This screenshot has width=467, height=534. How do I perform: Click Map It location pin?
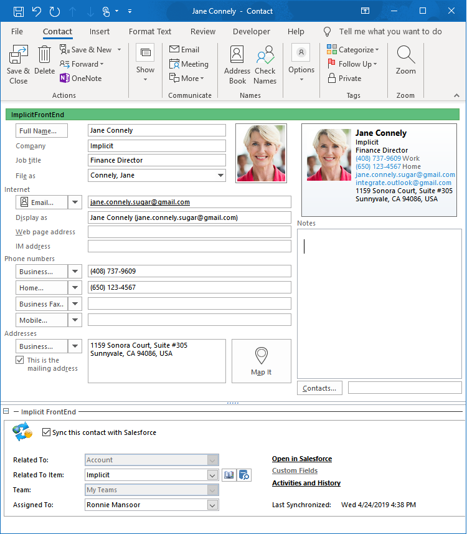point(262,356)
